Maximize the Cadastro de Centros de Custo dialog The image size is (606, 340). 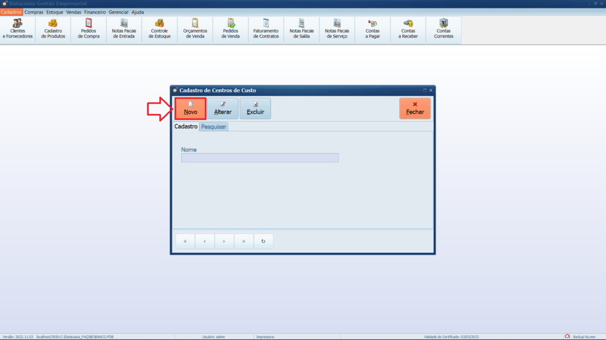425,90
